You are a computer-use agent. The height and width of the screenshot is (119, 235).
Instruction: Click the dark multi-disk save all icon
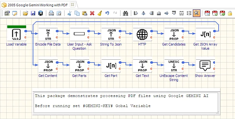41,13
